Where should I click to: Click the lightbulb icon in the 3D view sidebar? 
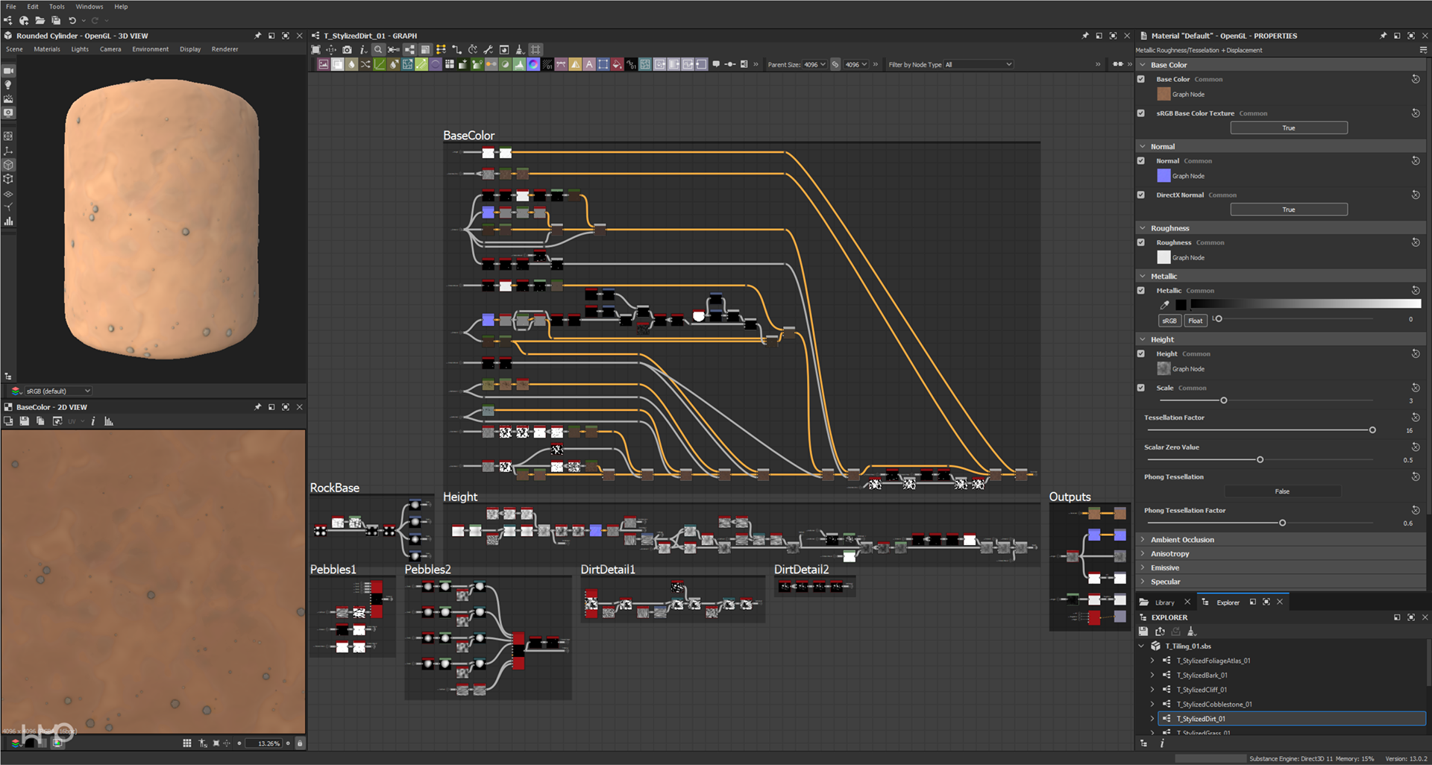click(8, 85)
